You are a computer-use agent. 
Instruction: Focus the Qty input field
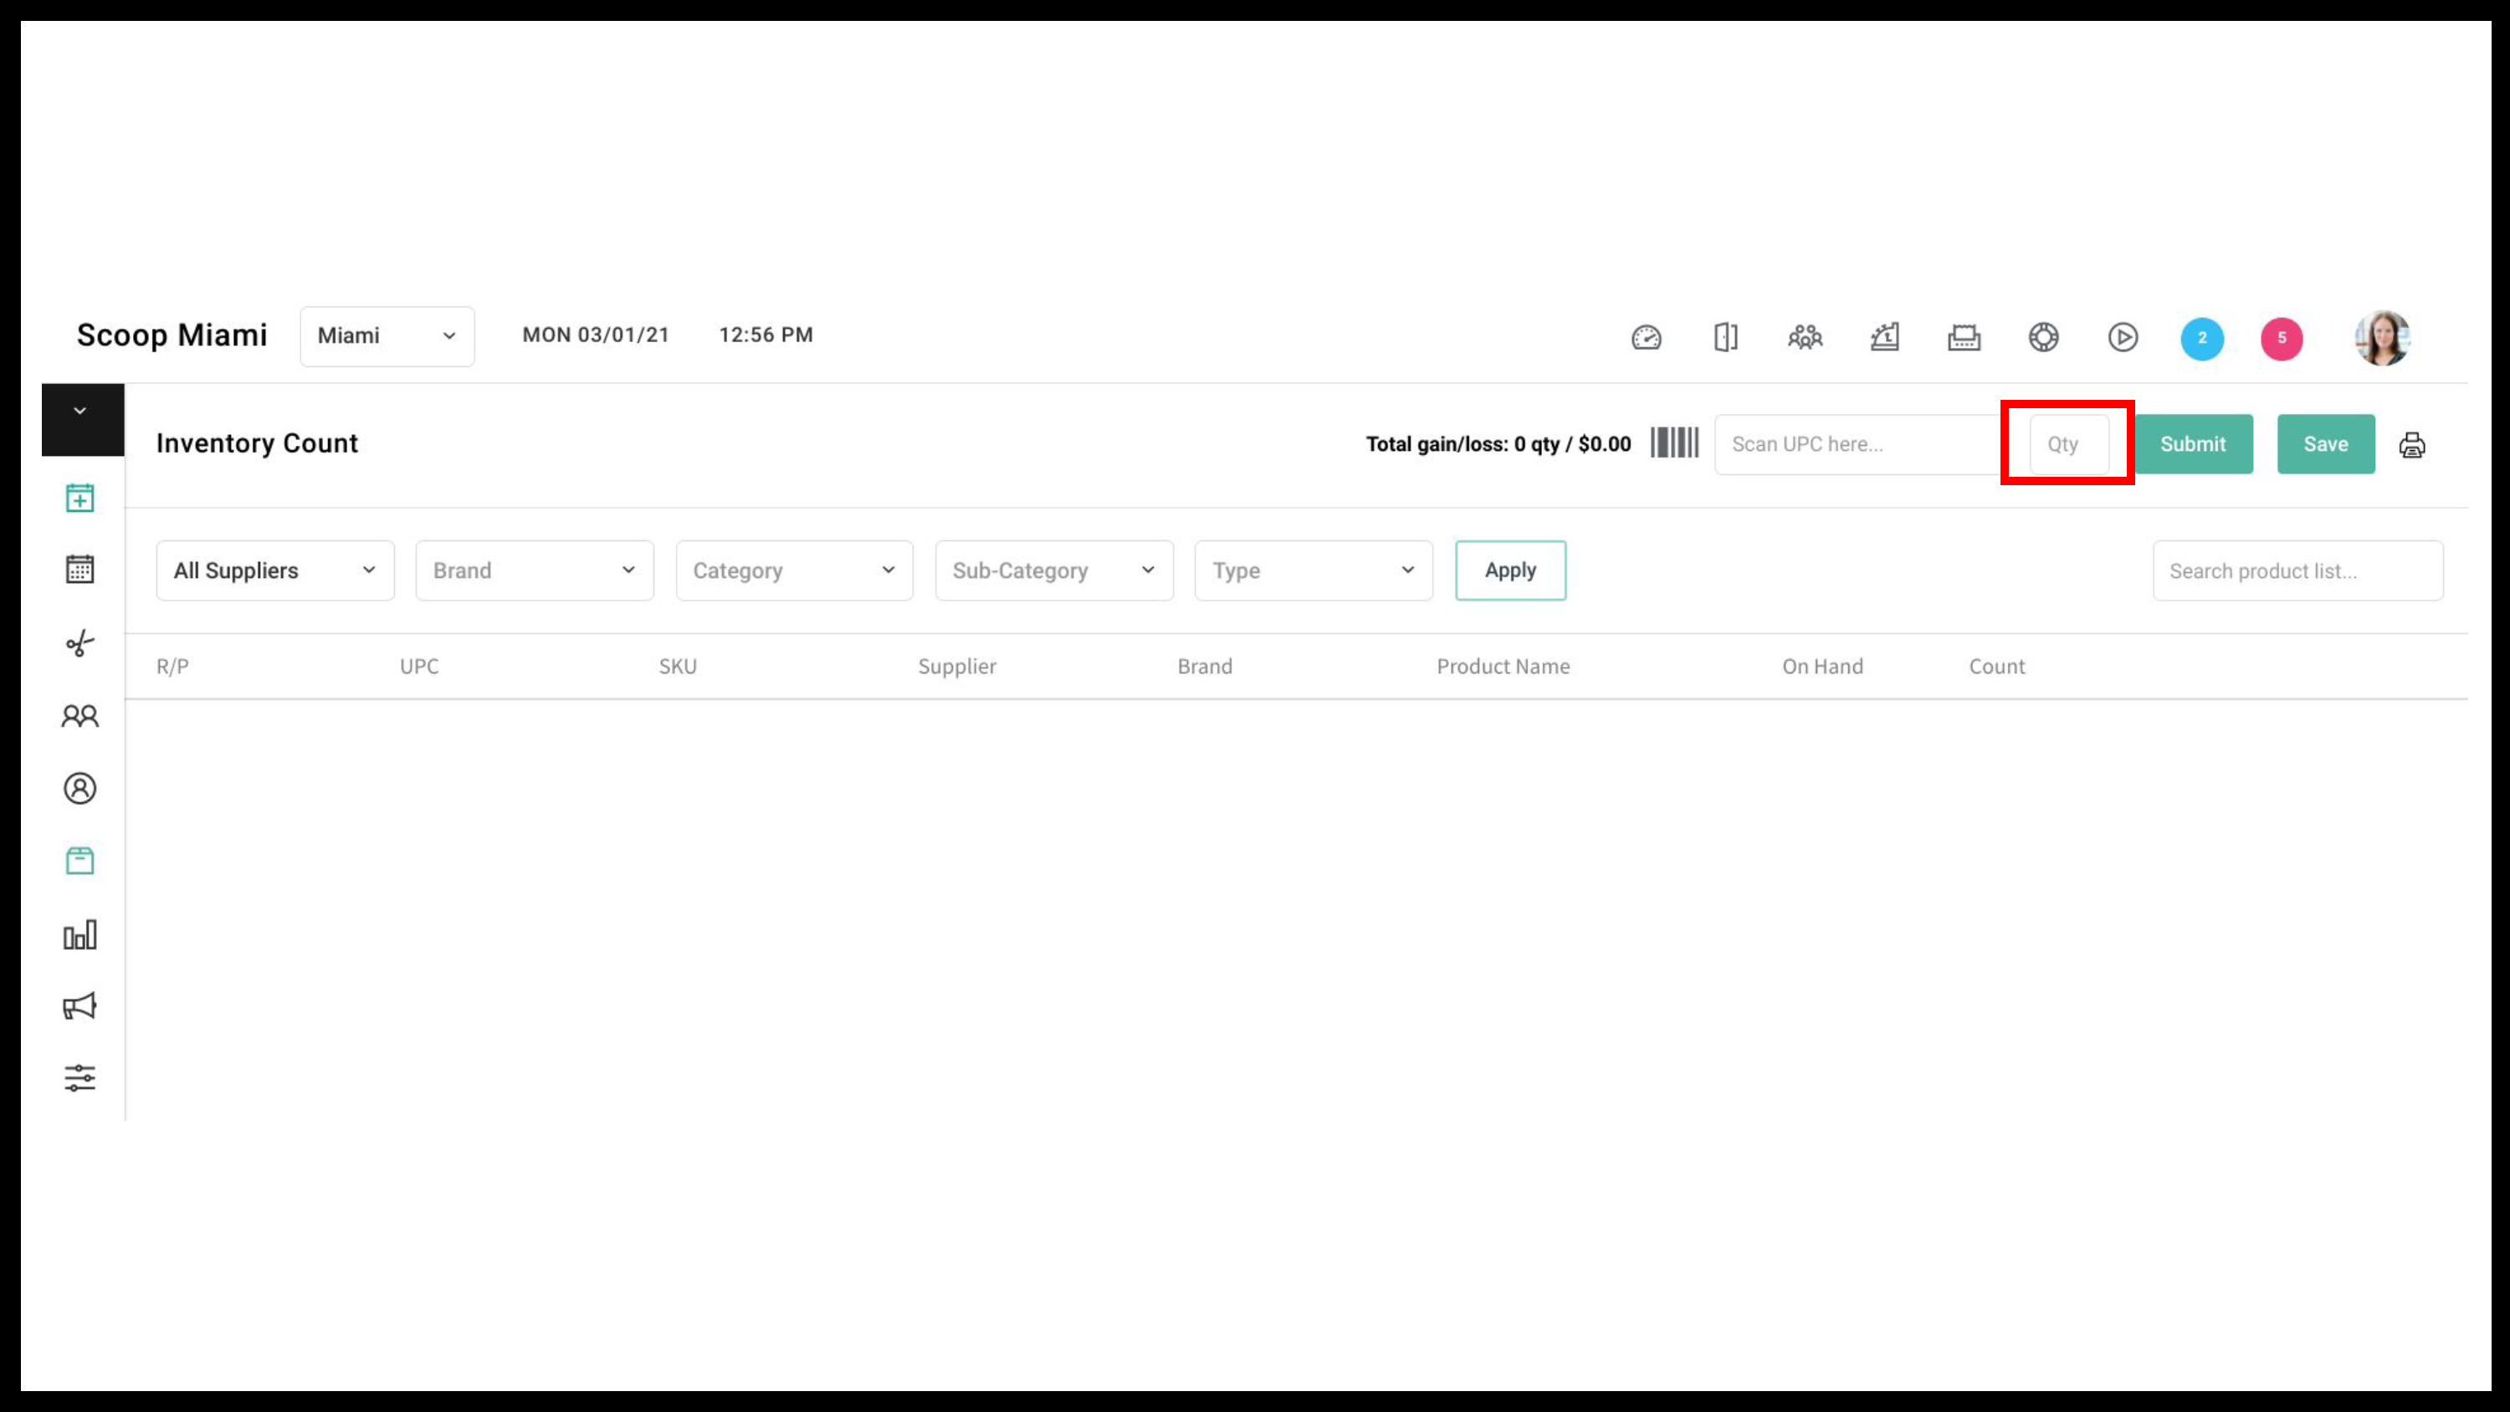[2068, 444]
